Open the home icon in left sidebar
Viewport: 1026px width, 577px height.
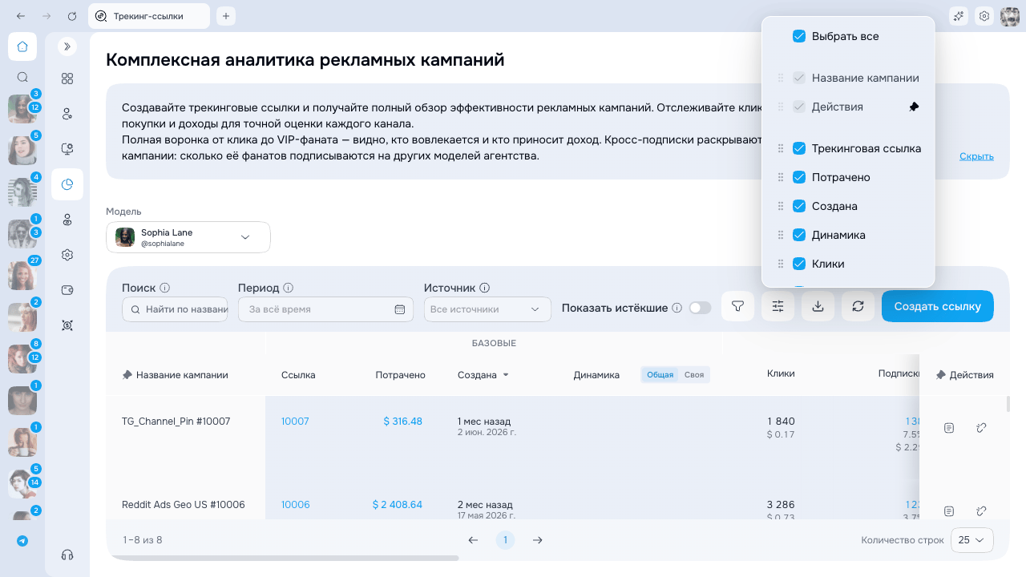coord(22,46)
